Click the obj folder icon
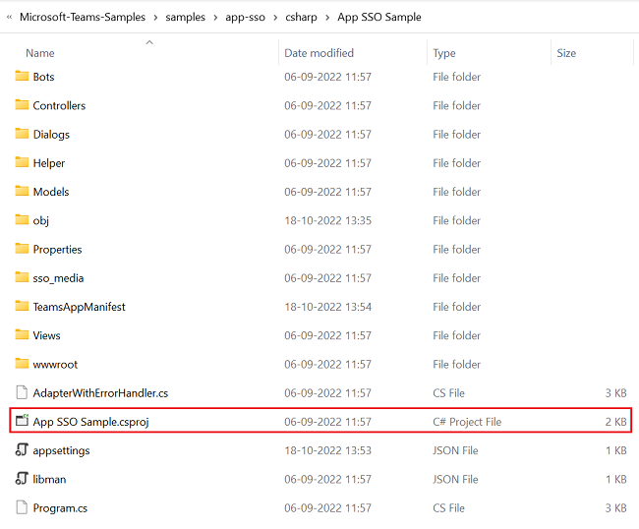Image resolution: width=639 pixels, height=529 pixels. (x=22, y=219)
